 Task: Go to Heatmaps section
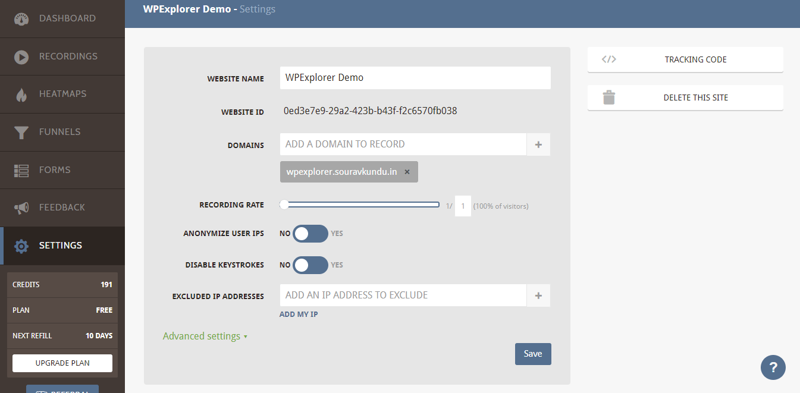[62, 95]
